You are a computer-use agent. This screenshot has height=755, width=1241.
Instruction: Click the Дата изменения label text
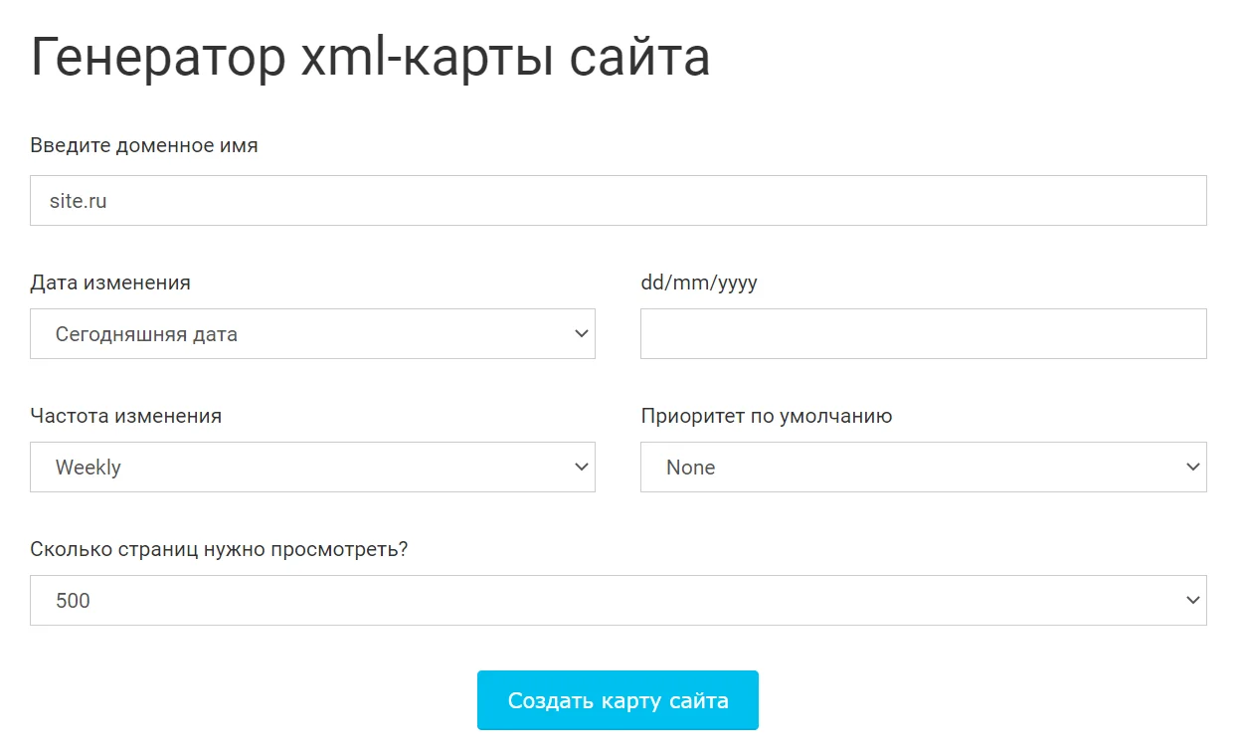(x=110, y=283)
